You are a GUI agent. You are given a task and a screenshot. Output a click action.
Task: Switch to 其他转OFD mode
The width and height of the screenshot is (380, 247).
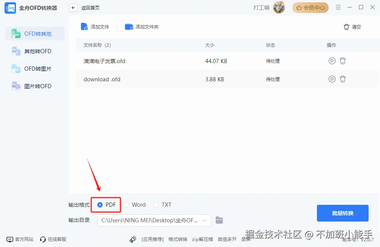coord(35,51)
